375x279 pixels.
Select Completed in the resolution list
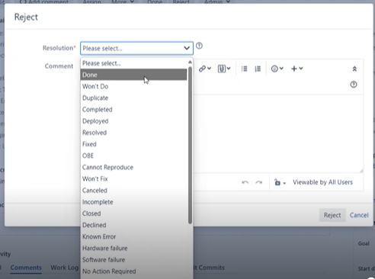coord(134,110)
